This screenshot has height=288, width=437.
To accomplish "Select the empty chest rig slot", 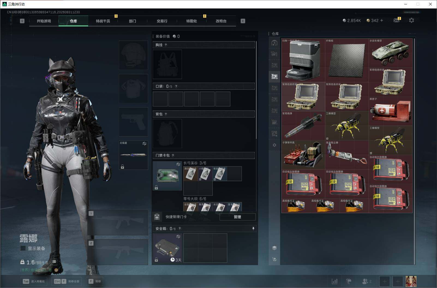I will pyautogui.click(x=167, y=64).
